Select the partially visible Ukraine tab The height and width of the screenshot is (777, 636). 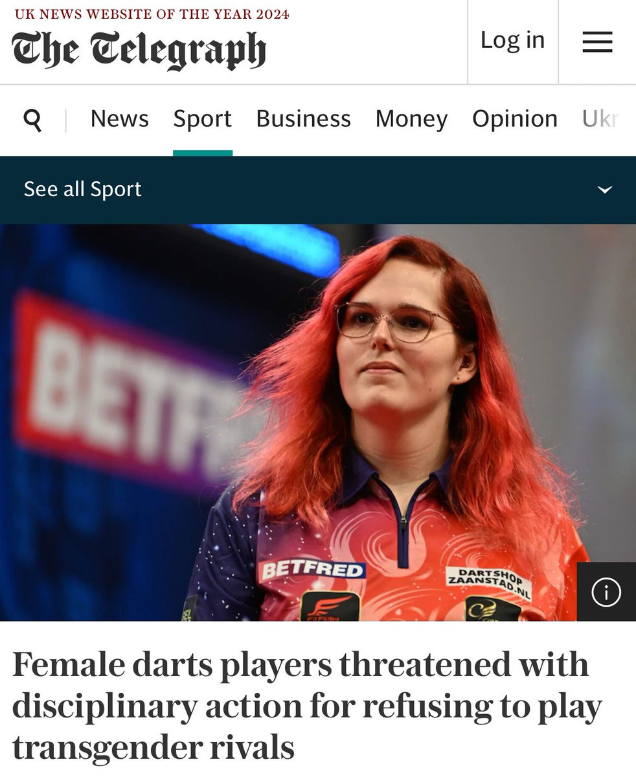601,119
